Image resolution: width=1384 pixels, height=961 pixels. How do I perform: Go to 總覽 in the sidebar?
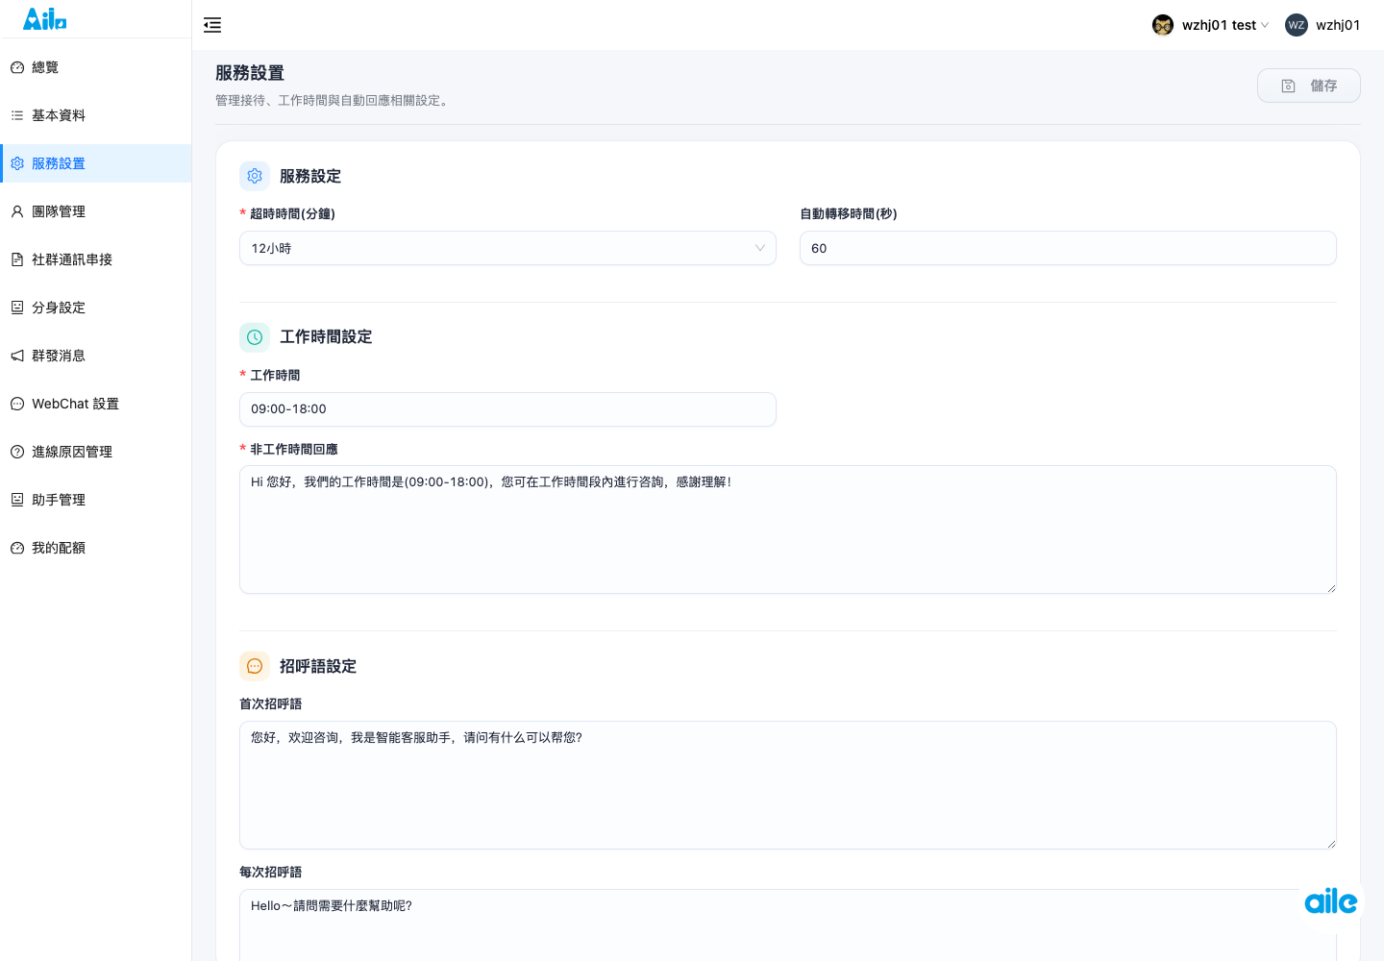click(96, 67)
